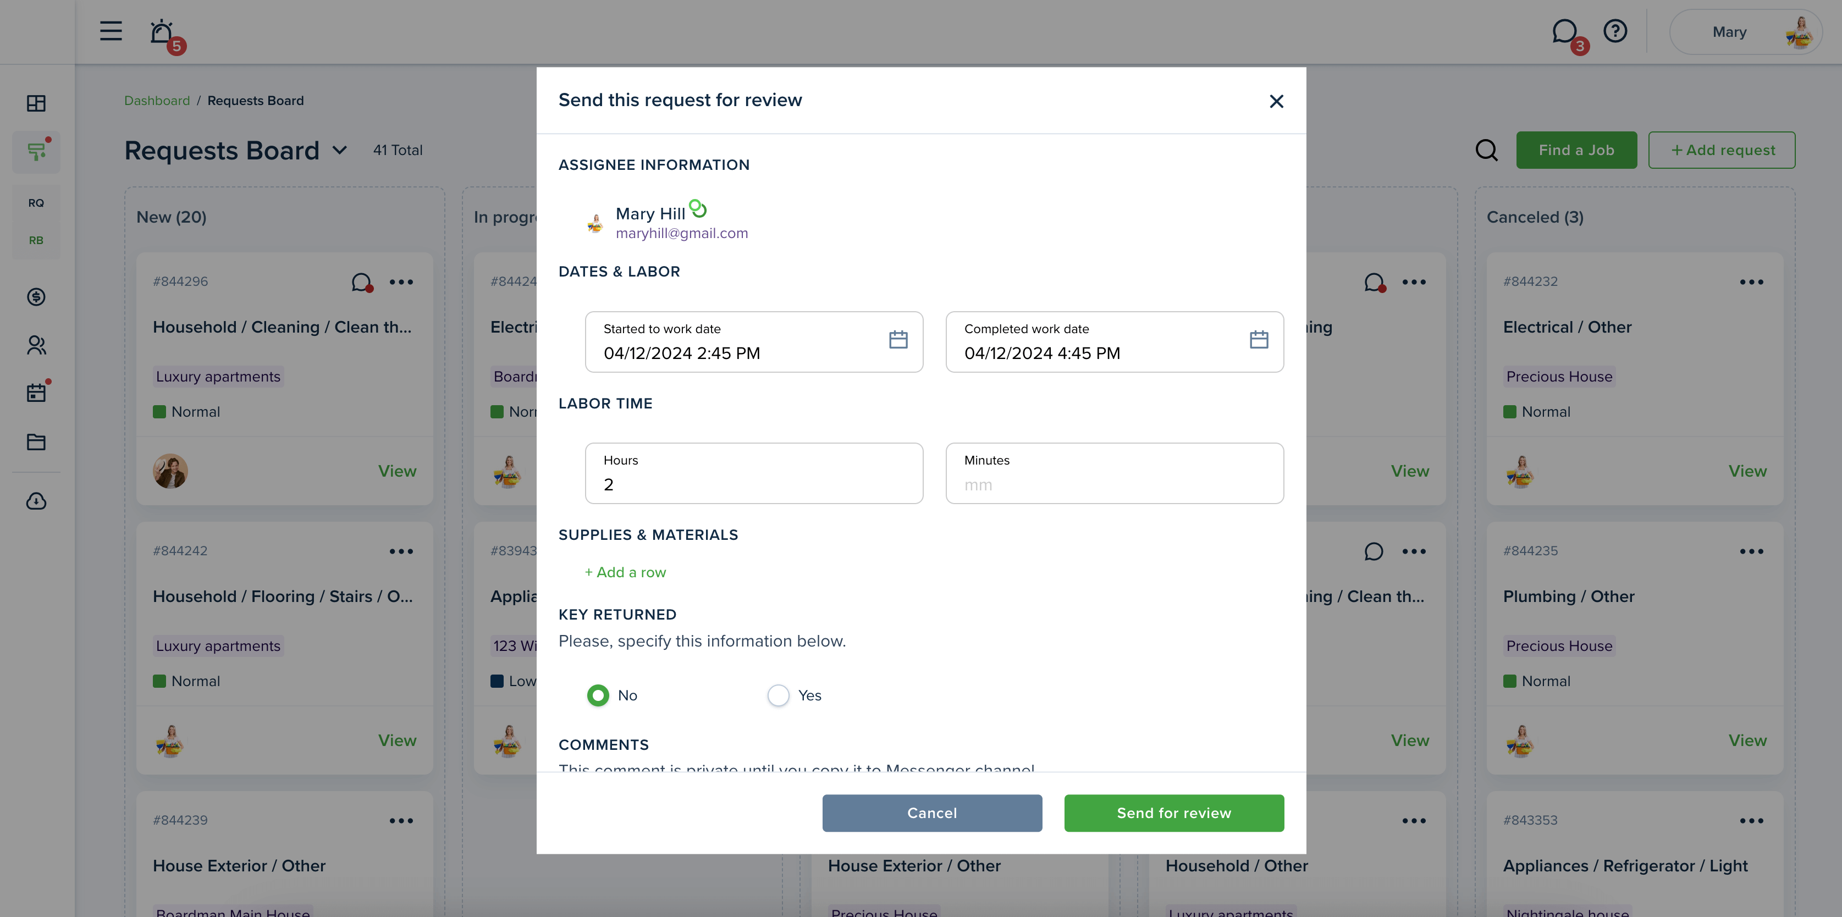Click the help question mark icon
Image resolution: width=1842 pixels, height=917 pixels.
(1615, 31)
